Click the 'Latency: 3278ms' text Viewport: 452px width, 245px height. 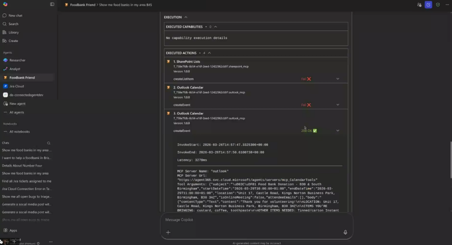tap(192, 160)
